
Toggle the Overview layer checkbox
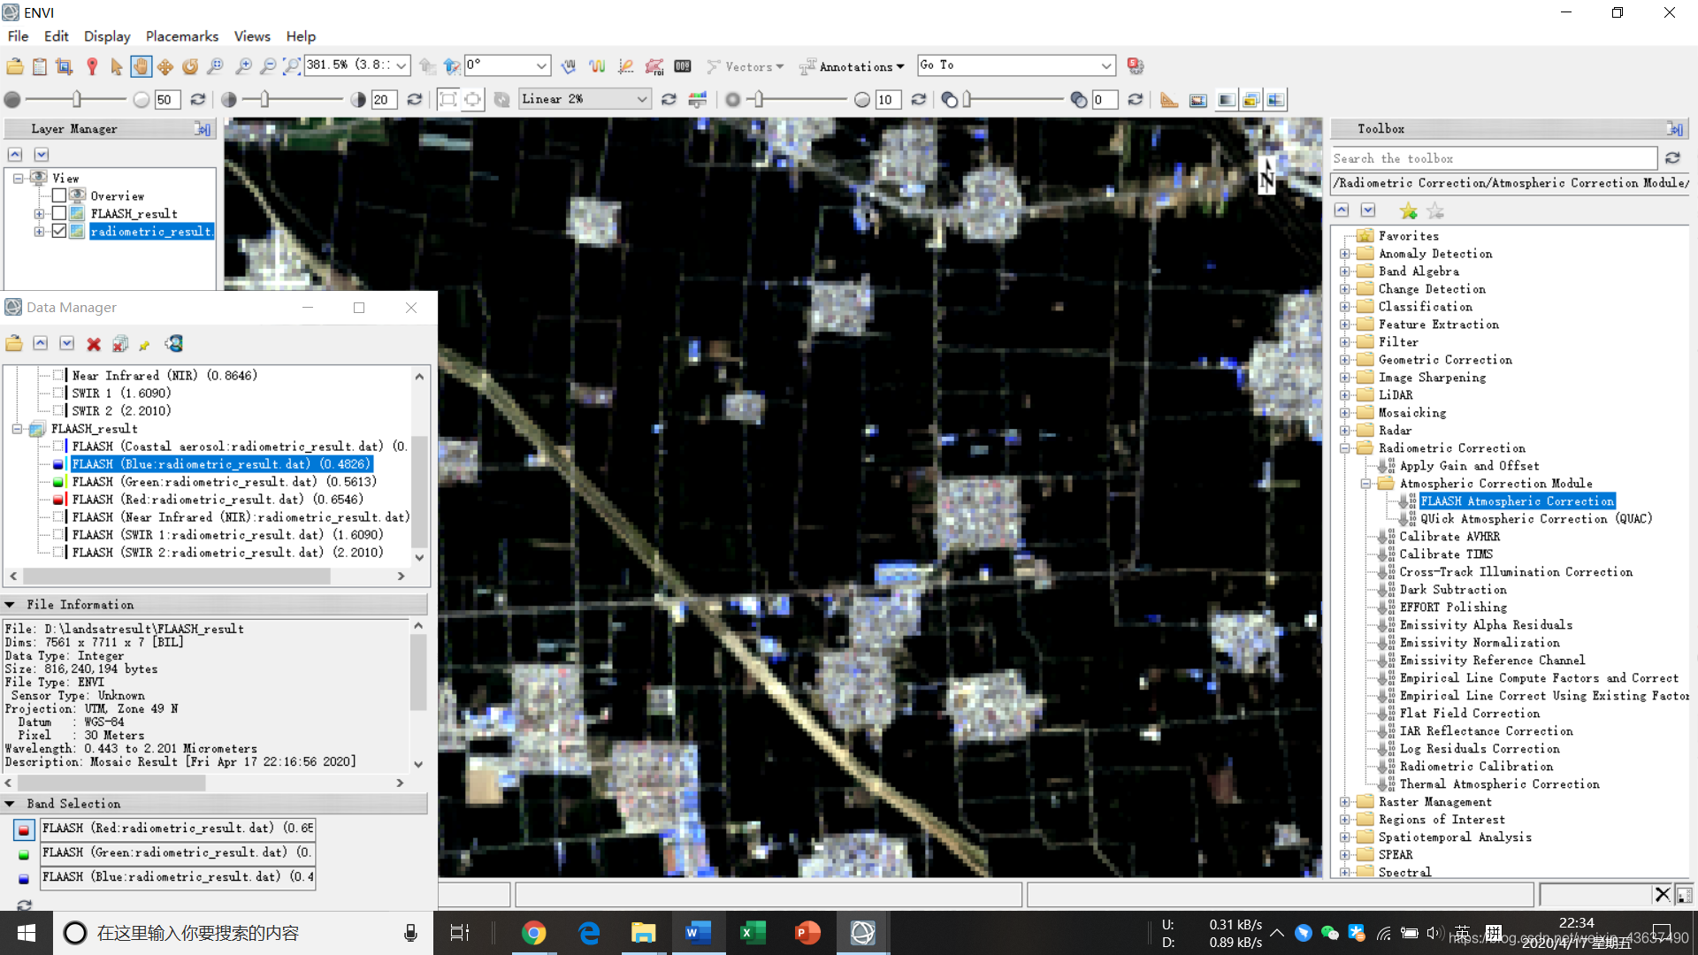point(59,195)
